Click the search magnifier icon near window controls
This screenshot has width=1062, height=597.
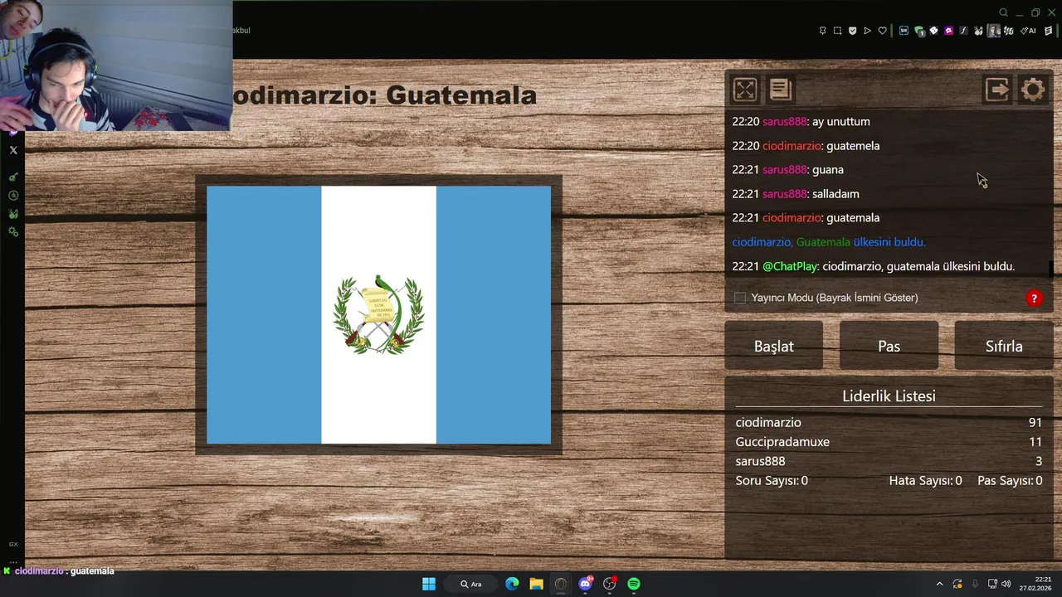(x=1003, y=12)
